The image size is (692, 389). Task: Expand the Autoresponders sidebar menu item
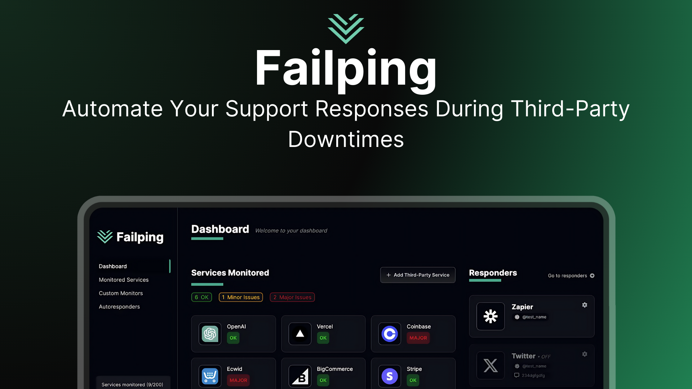coord(119,307)
